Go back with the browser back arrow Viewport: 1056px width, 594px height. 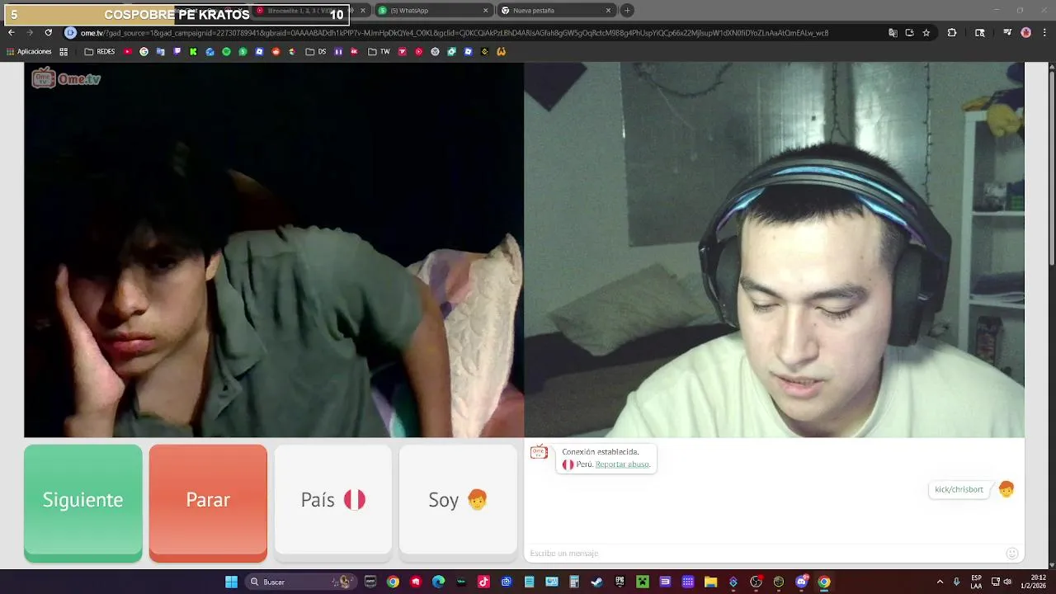coord(11,33)
